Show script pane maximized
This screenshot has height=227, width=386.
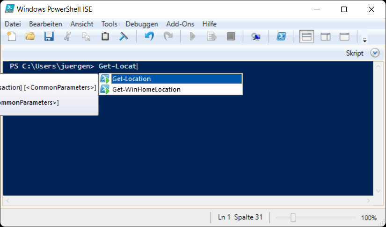click(344, 36)
